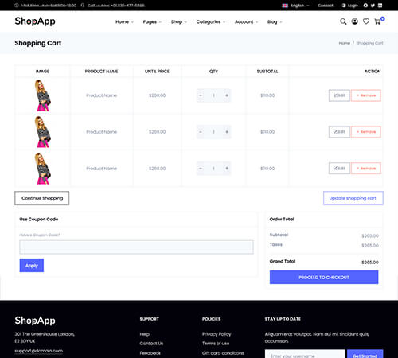Visit the LinkedIn icon in top bar
Image resolution: width=398 pixels, height=358 pixels.
380,6
